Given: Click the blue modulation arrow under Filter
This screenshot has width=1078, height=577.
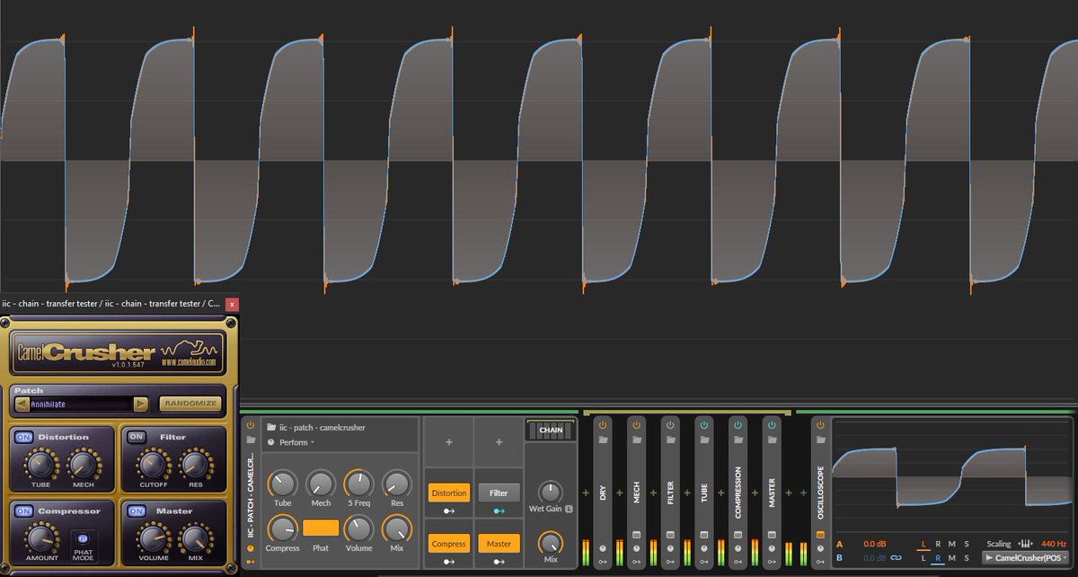Looking at the screenshot, I should tap(499, 510).
